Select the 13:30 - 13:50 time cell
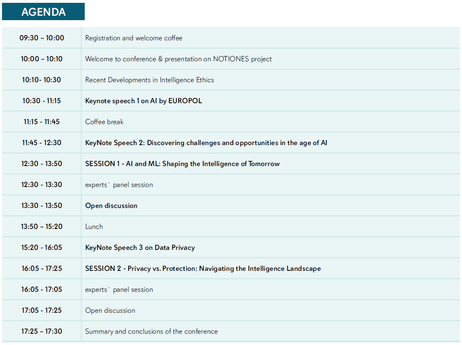 point(42,206)
